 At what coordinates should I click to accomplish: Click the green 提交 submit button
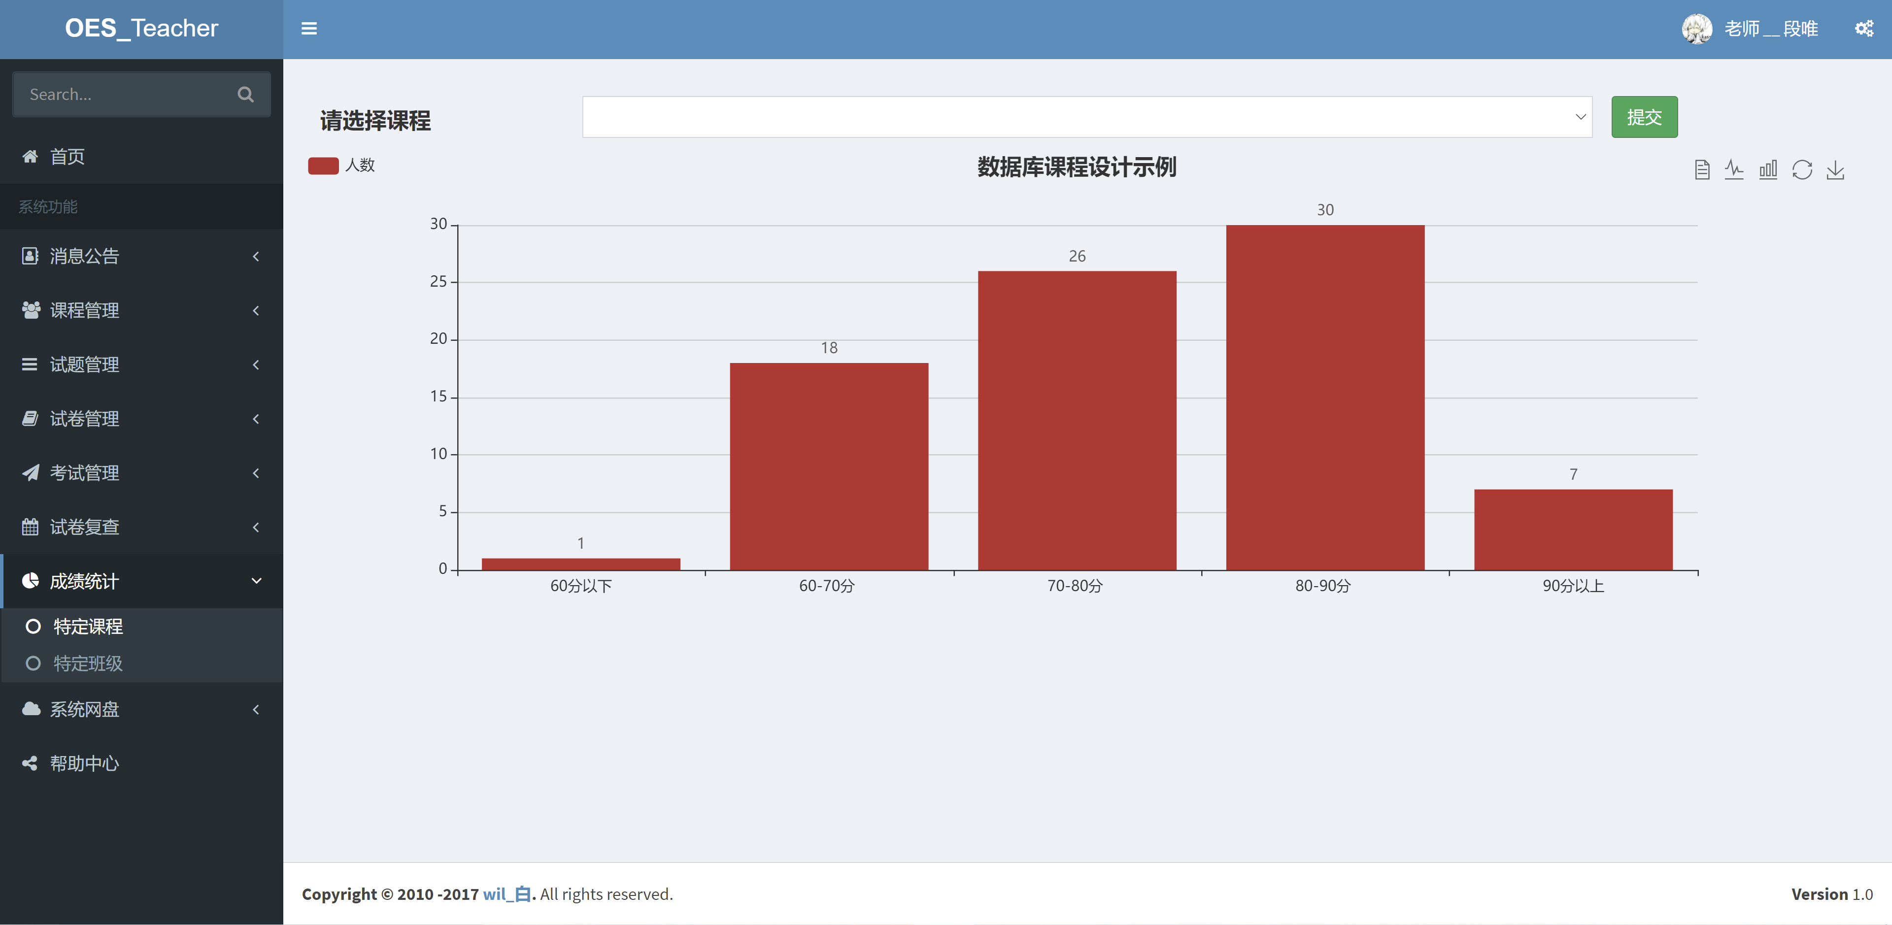point(1645,117)
